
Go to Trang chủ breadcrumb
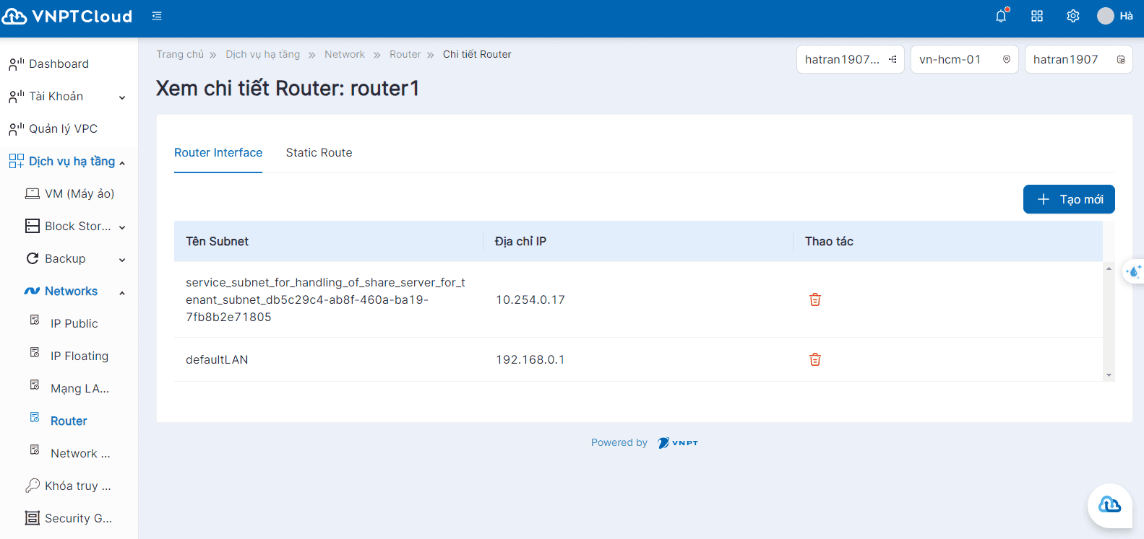[x=180, y=54]
